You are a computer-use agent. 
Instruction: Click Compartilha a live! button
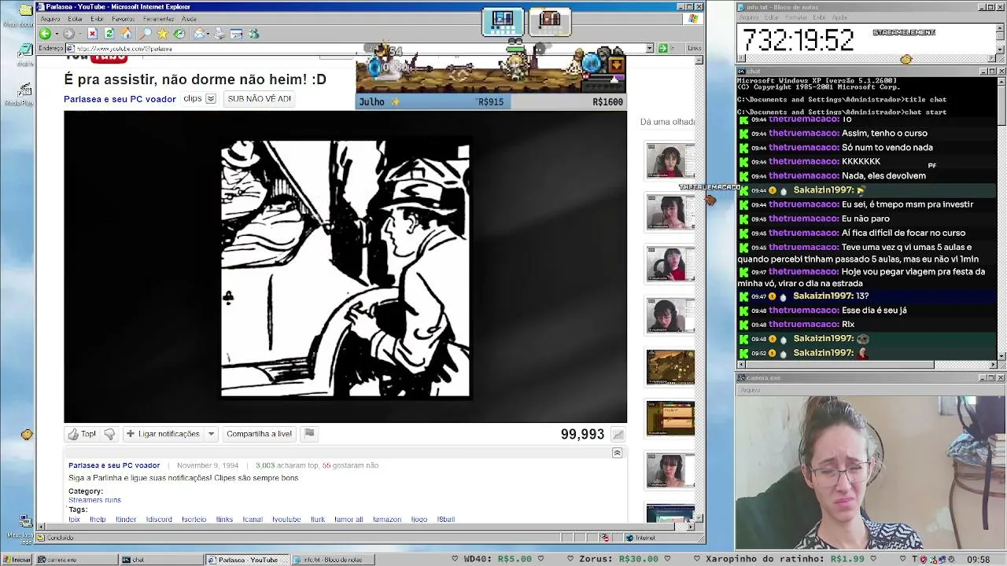(x=259, y=434)
